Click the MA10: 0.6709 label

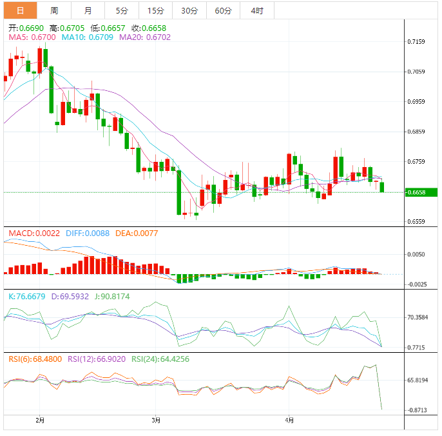pyautogui.click(x=88, y=37)
